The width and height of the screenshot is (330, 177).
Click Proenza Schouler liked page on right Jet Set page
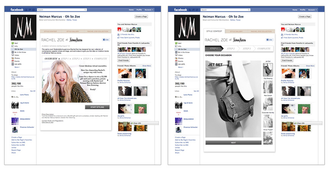click(191, 127)
